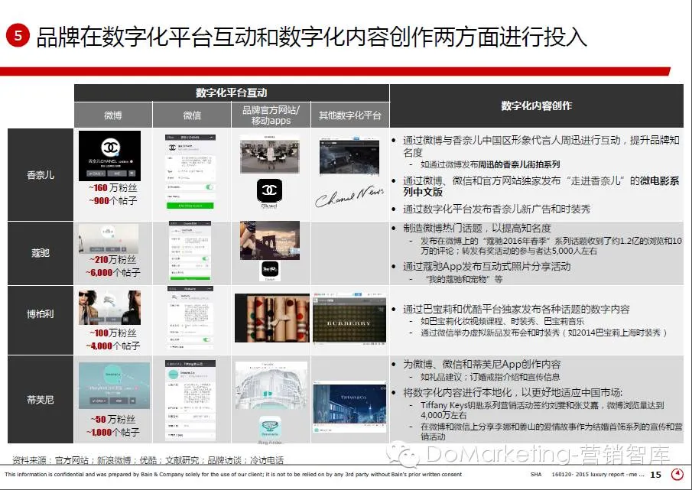
Task: Click bullet 通过蔻驰App发布互动式照片分享活动
Action: pyautogui.click(x=487, y=266)
